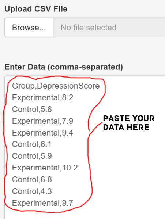The height and width of the screenshot is (219, 165).
Task: Click the 'Upload CSV File' label
Action: click(x=36, y=9)
